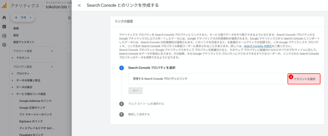Viewport: 328px width, 136px height.
Task: Open the tokoton.biz account selector dropdown
Action: point(58,7)
